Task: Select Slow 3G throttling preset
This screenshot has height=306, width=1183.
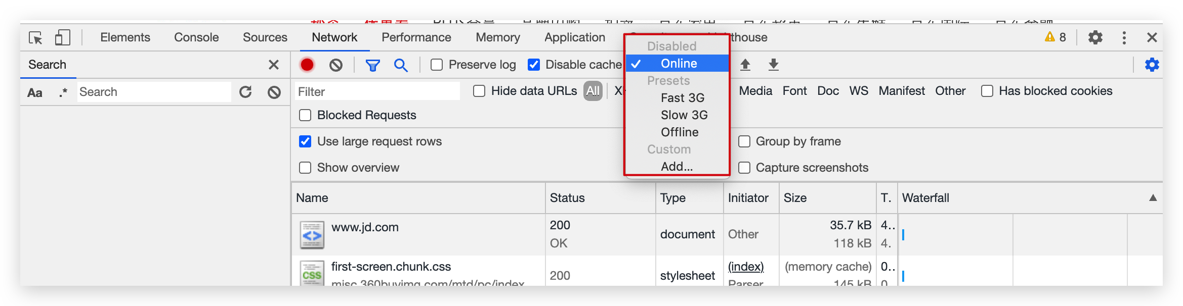Action: tap(684, 115)
